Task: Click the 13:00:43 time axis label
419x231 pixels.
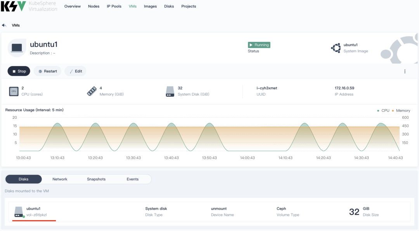Action: 23,158
